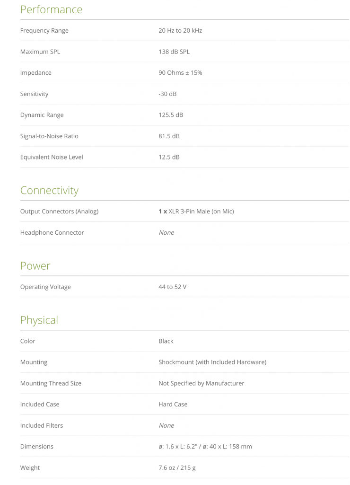Viewport: 350px width, 485px height.
Task: Click the Signal-to-Noise Ratio label
Action: point(49,136)
